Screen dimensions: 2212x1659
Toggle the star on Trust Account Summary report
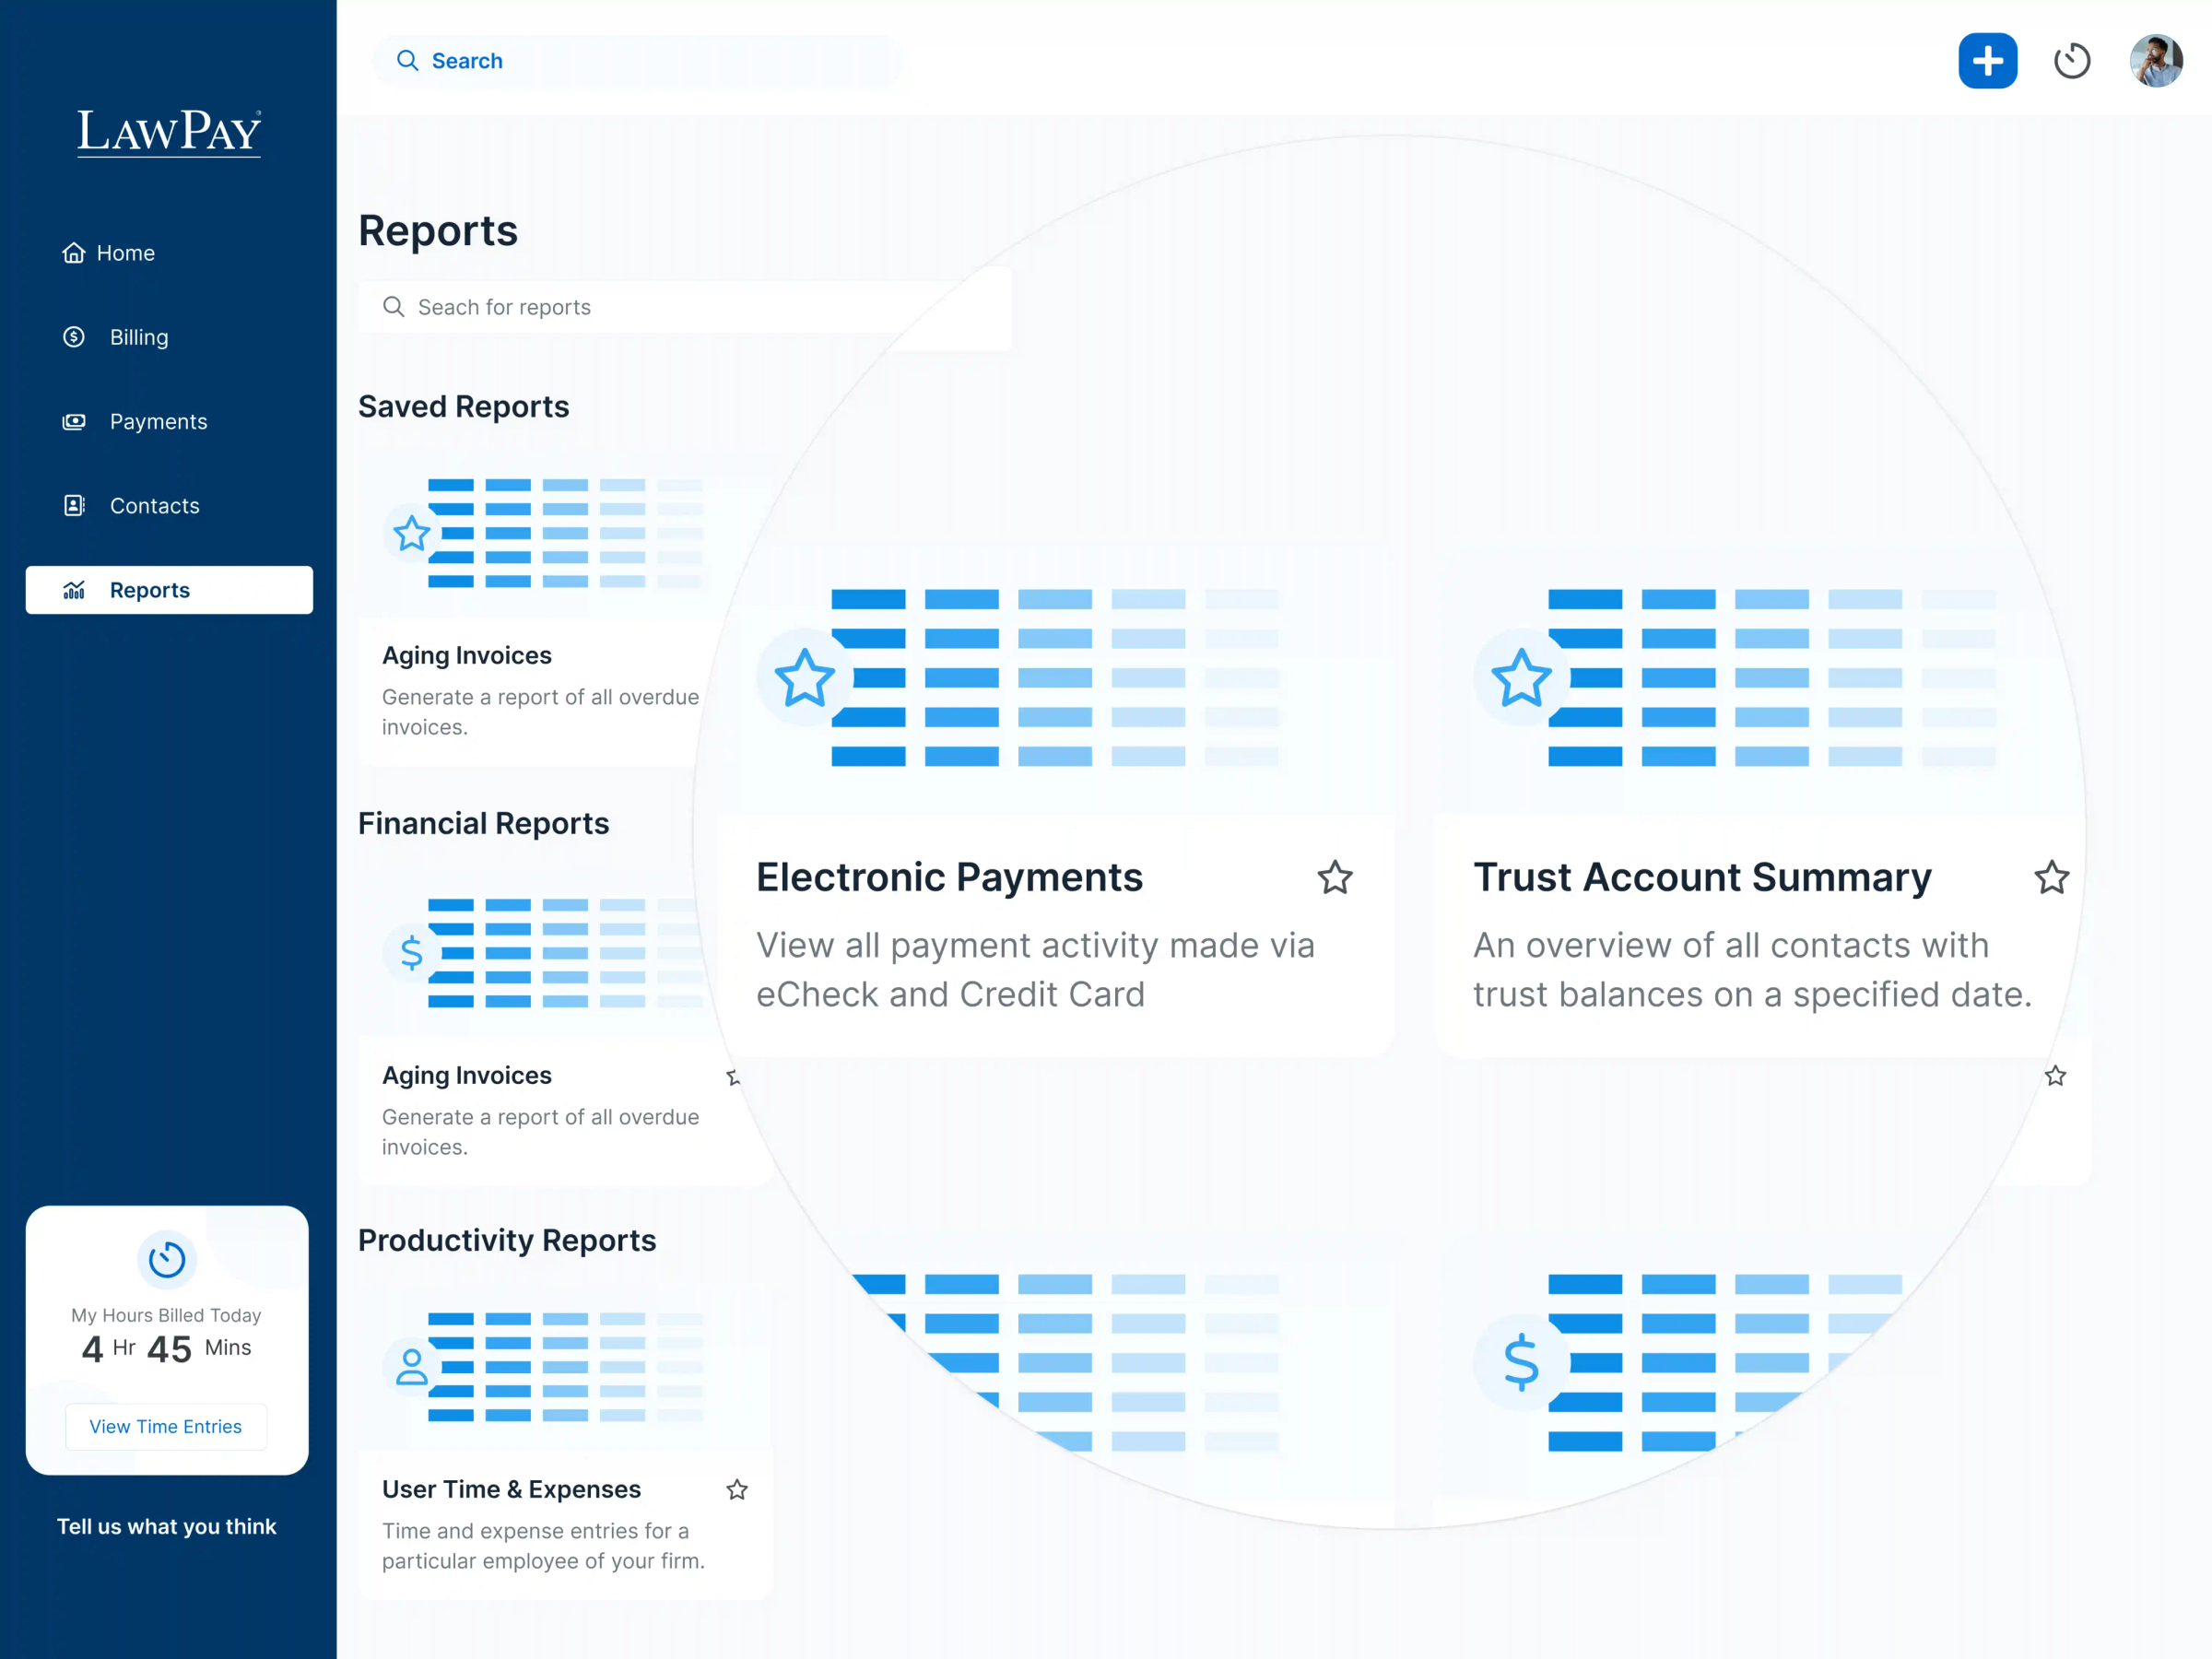point(2052,877)
